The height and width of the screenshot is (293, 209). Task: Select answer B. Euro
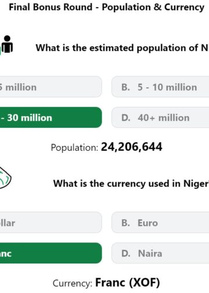(160, 223)
